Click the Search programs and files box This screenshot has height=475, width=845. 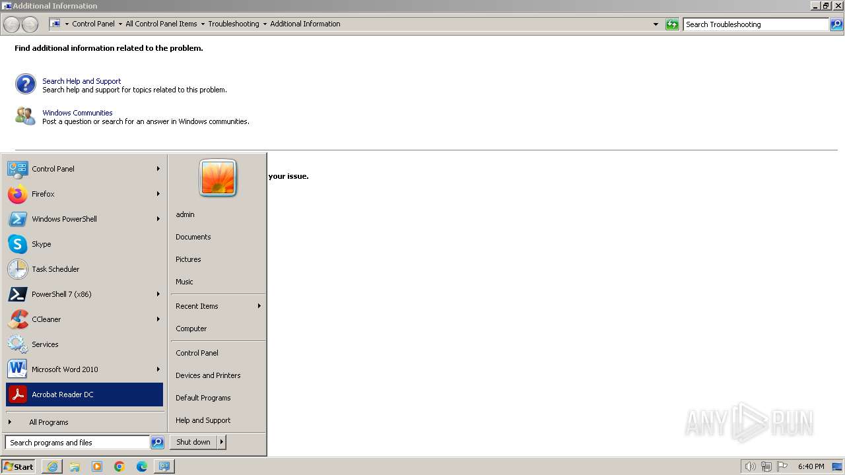(78, 443)
